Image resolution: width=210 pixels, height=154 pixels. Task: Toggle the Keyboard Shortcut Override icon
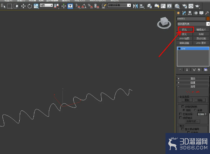(70, 6)
